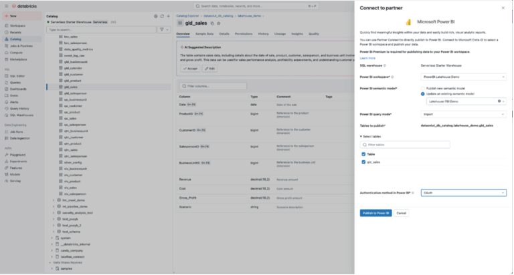This screenshot has height=275, width=514.
Task: Open Query History
Action: 19,109
